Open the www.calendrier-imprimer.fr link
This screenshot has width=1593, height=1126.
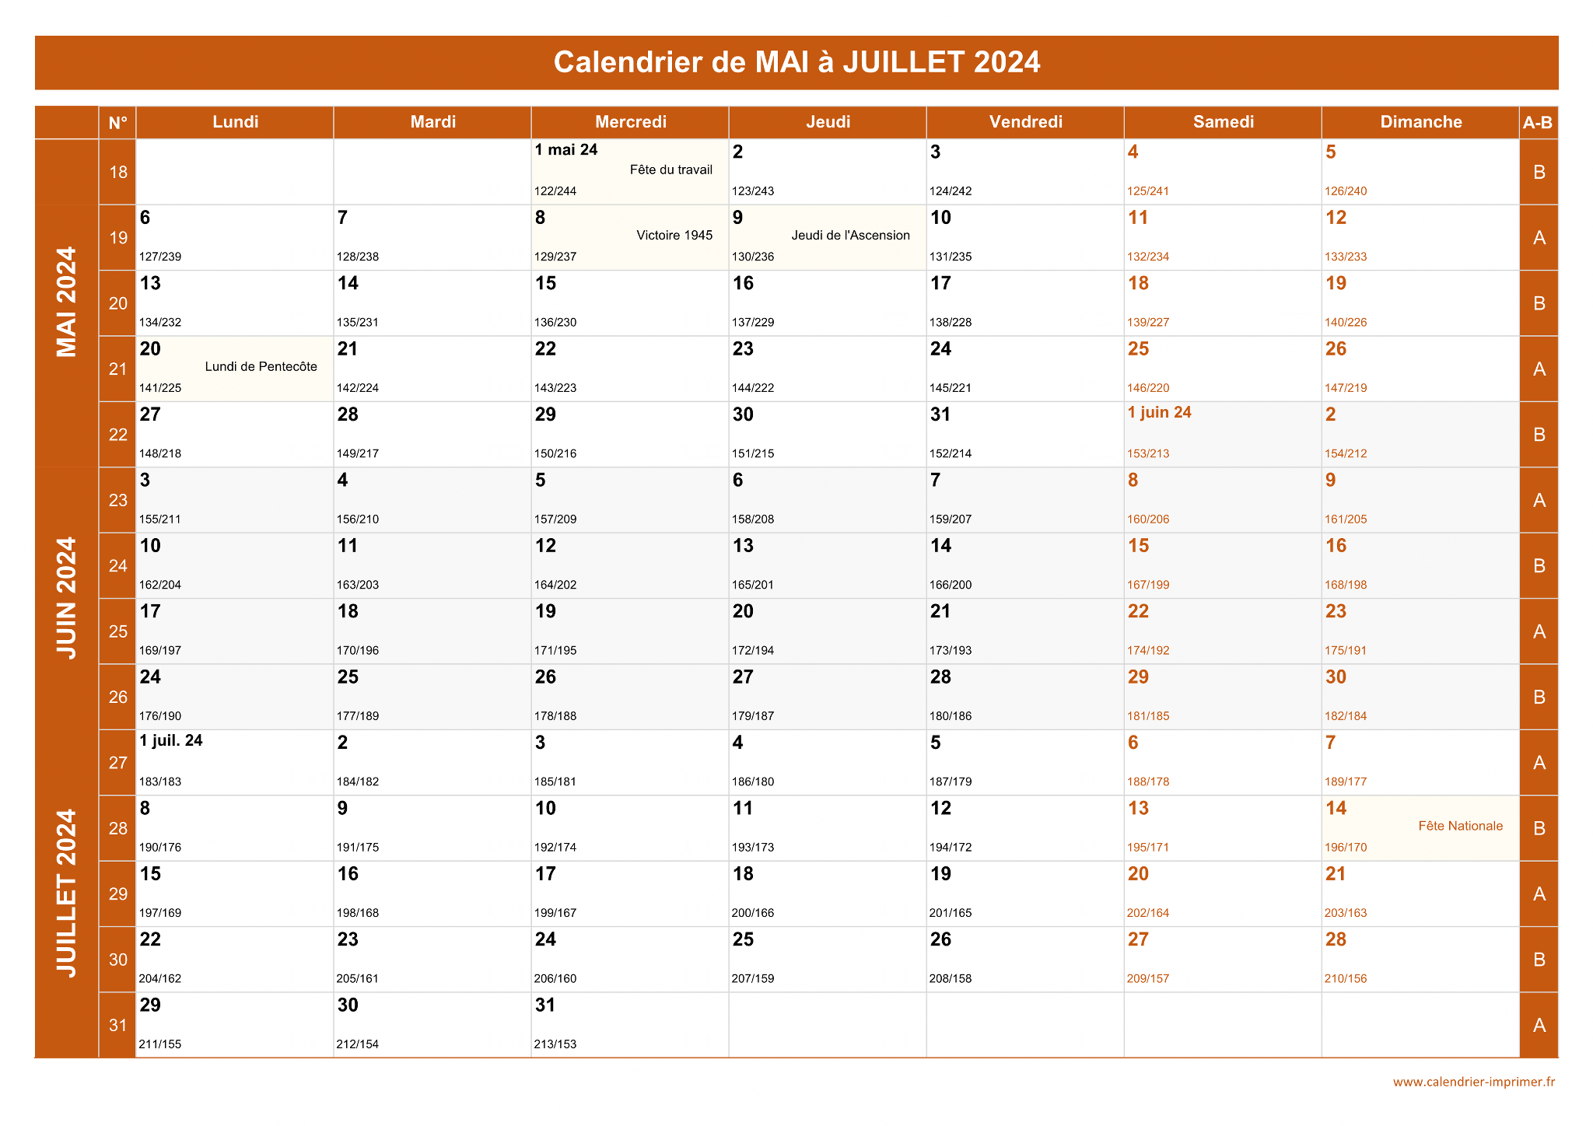(x=1474, y=1082)
